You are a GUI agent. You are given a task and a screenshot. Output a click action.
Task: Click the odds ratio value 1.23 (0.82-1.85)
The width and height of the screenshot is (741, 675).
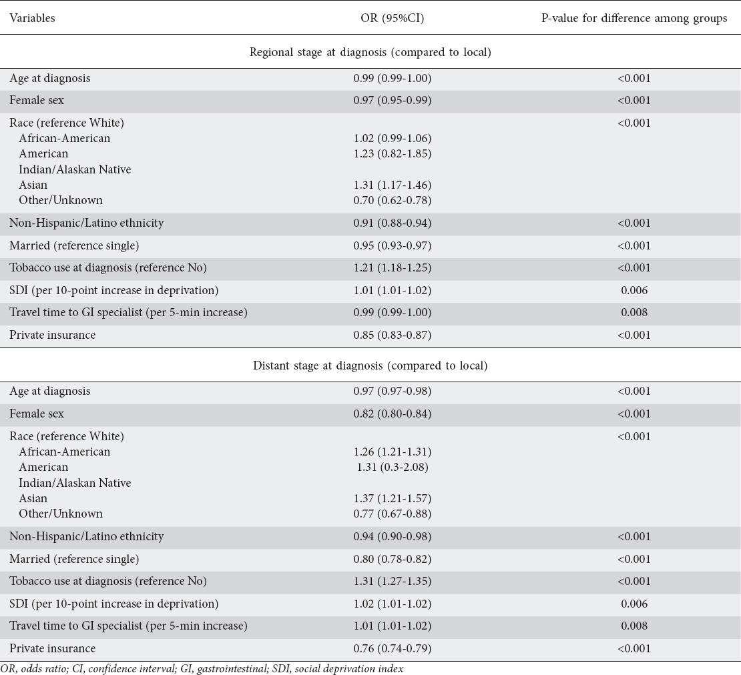coord(393,154)
